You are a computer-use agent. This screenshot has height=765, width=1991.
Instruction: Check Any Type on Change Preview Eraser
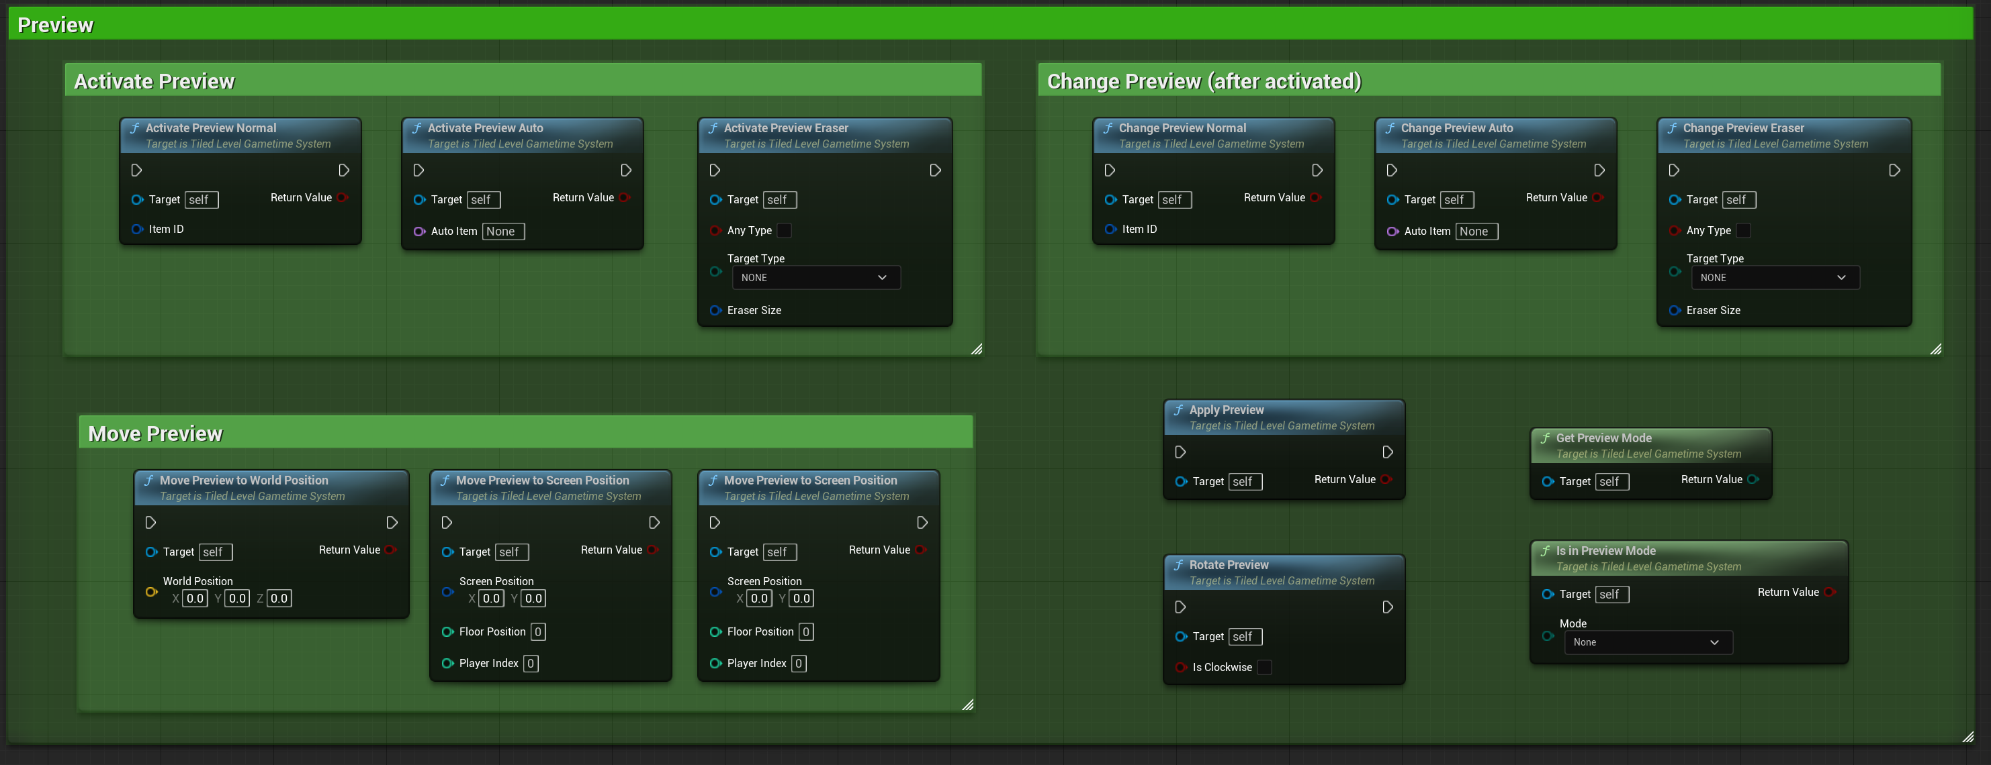[1743, 230]
